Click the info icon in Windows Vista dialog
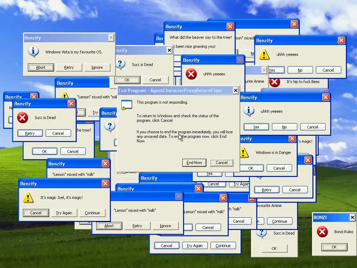 [x=33, y=52]
